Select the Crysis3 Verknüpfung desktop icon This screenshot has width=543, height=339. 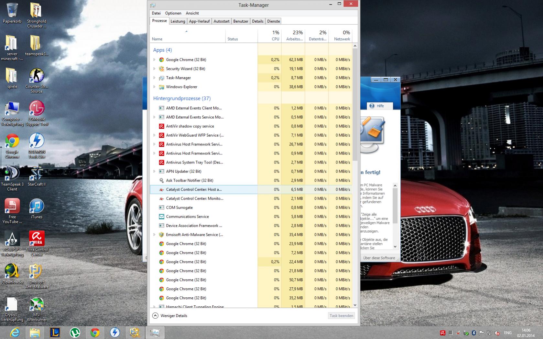click(12, 309)
